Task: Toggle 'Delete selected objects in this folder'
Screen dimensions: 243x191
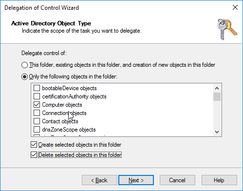Action: click(34, 155)
